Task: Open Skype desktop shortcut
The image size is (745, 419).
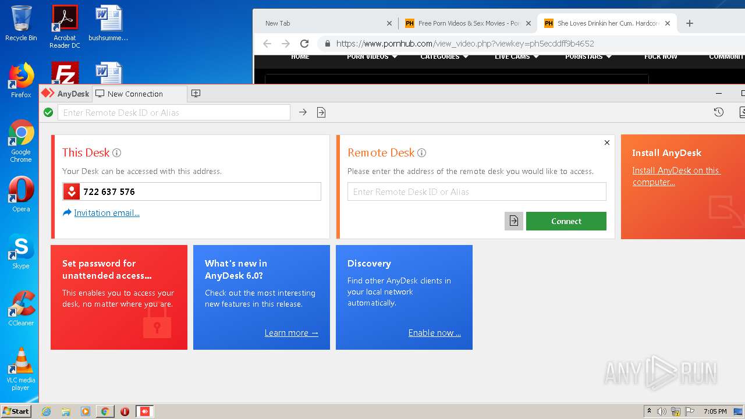Action: click(x=21, y=251)
